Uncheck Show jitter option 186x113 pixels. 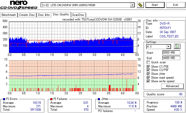148,74
